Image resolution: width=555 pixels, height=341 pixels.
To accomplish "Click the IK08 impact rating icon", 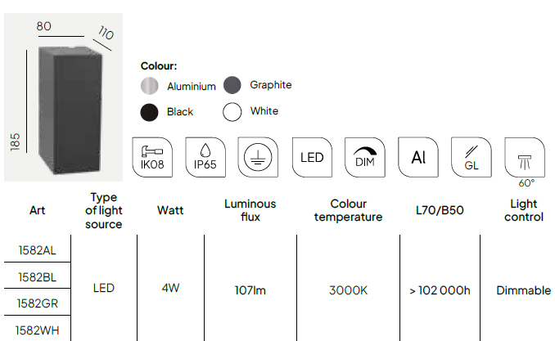I will point(152,157).
